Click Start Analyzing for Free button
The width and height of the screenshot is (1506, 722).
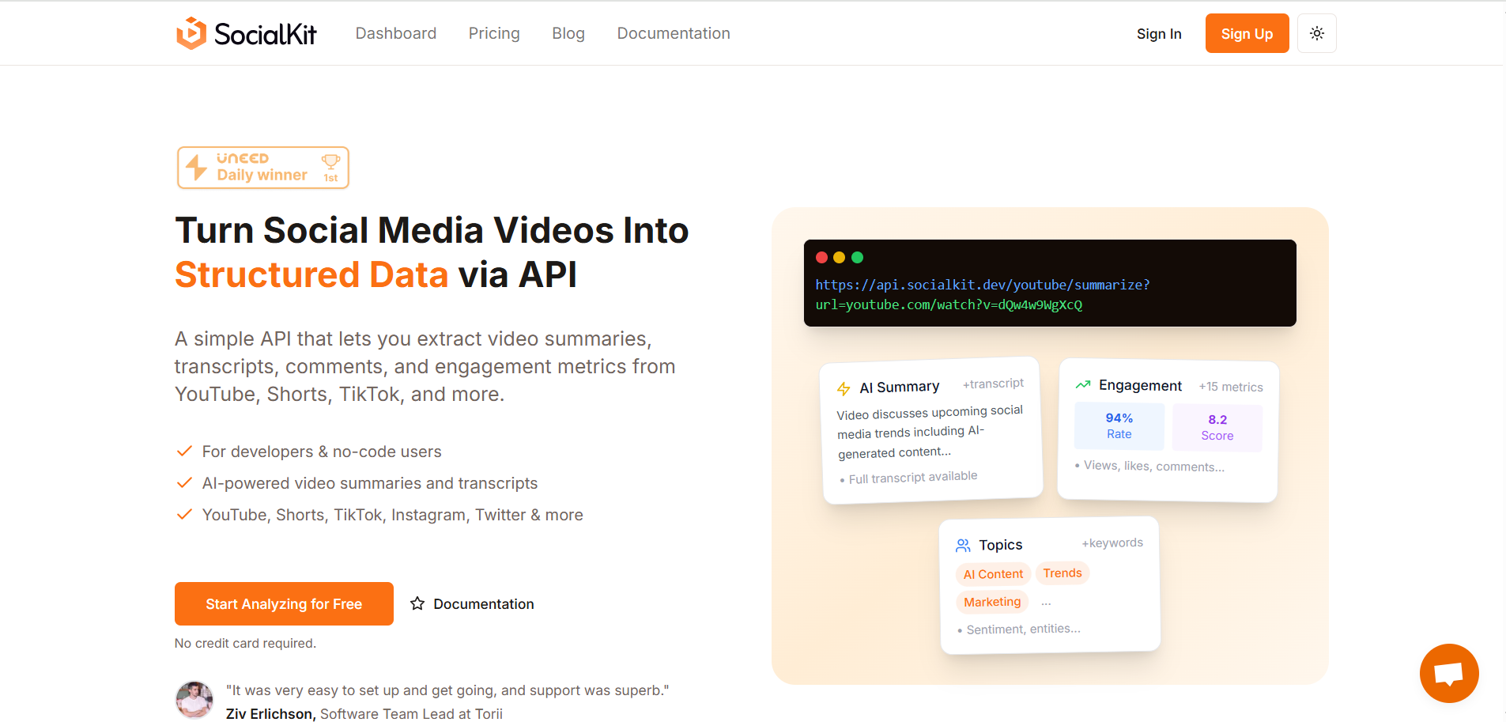coord(284,604)
